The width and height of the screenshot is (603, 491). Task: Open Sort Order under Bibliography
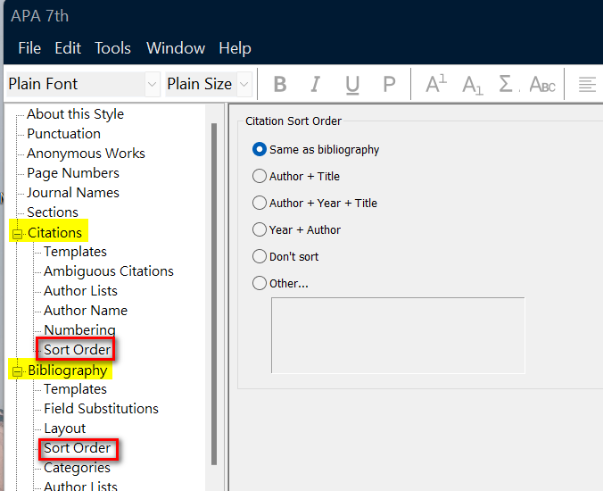coord(77,448)
